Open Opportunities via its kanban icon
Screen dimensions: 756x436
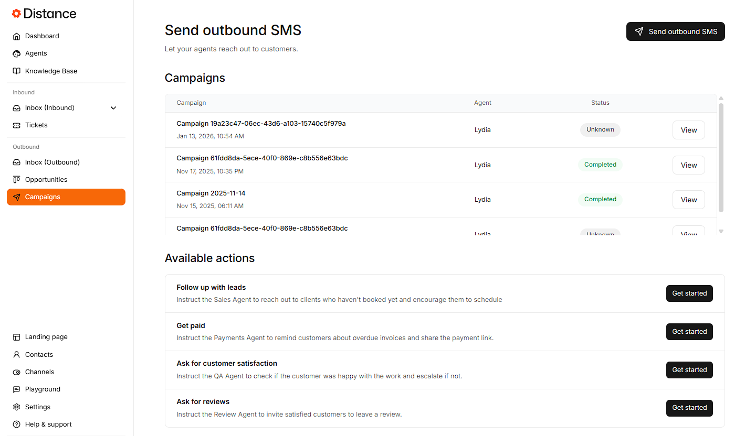coord(17,180)
